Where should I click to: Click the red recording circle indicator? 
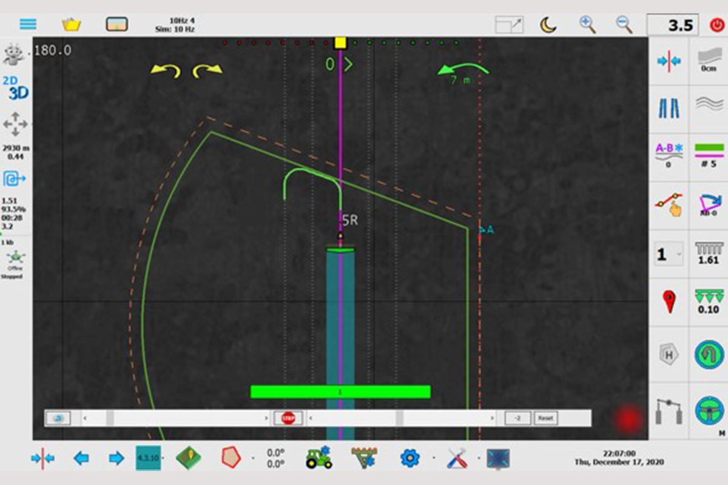[x=629, y=419]
